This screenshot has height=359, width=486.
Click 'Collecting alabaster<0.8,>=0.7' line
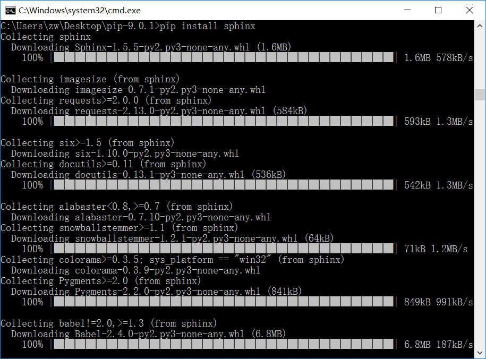116,207
